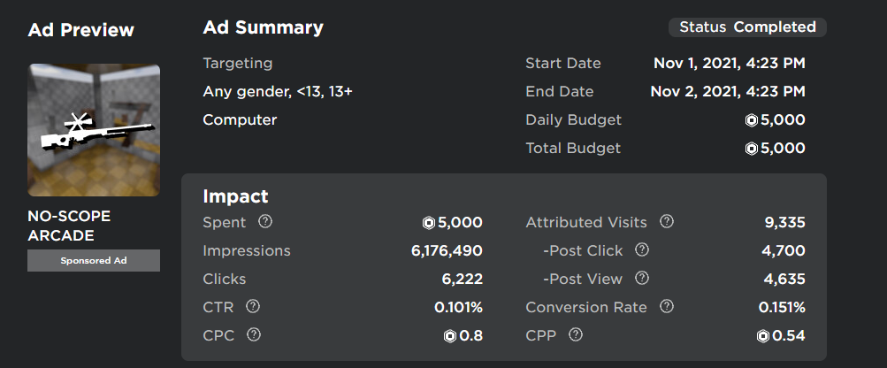887x368 pixels.
Task: Click the Robux icon beside Total Budget
Action: tap(751, 149)
